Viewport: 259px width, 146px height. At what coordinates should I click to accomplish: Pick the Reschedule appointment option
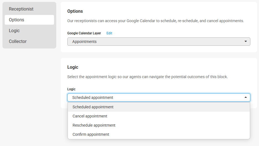point(94,125)
